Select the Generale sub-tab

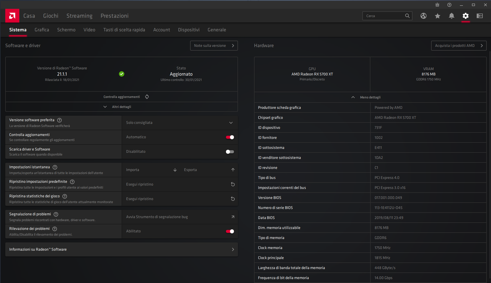click(217, 29)
